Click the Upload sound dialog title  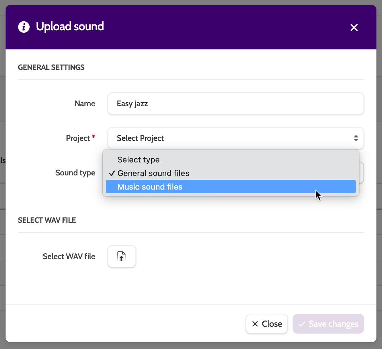pos(70,27)
